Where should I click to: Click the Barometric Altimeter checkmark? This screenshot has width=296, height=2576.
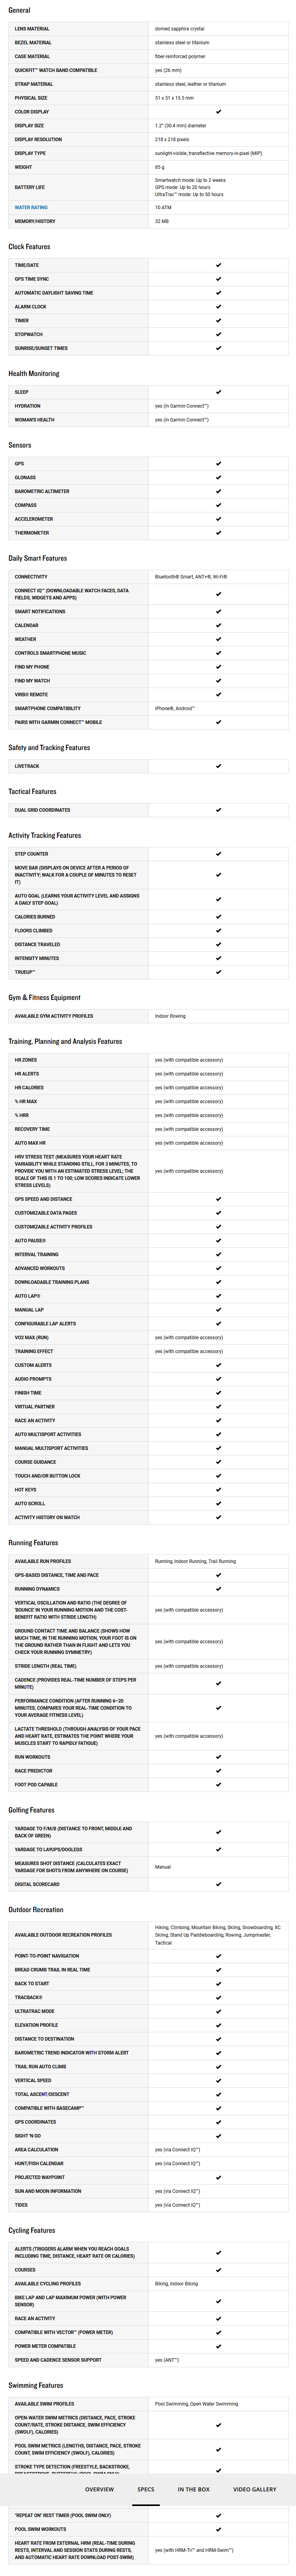(x=218, y=491)
